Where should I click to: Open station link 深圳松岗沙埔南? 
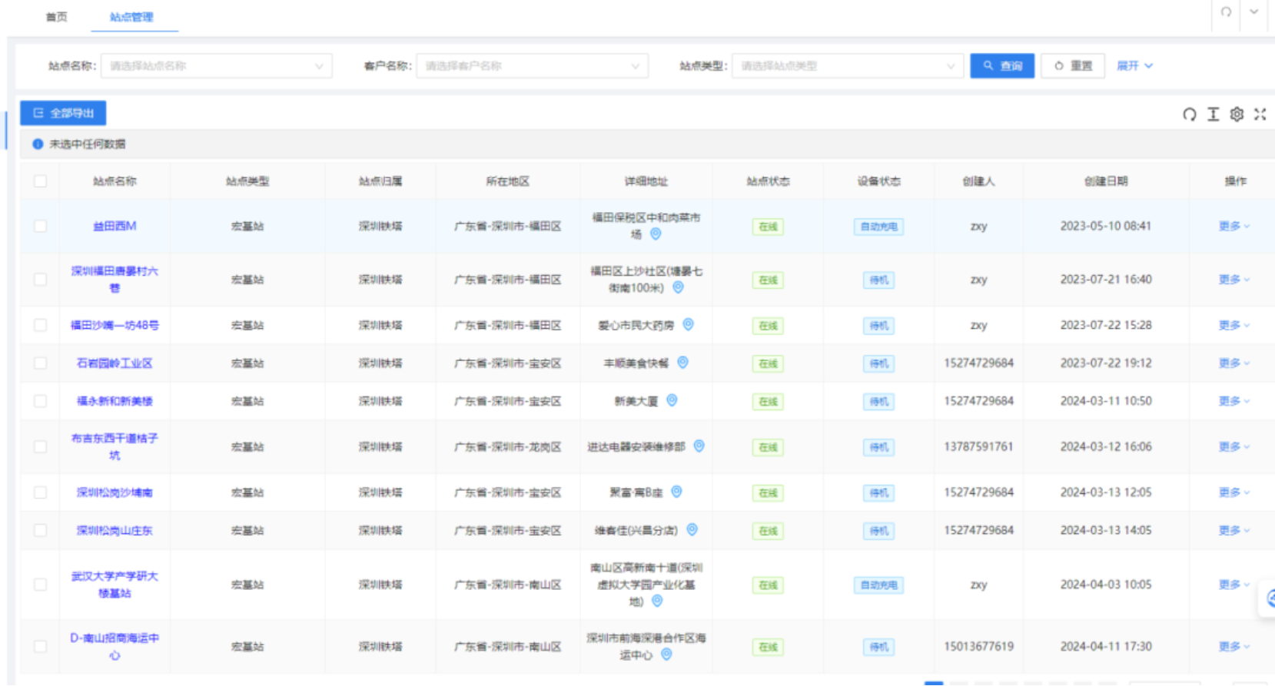click(115, 492)
